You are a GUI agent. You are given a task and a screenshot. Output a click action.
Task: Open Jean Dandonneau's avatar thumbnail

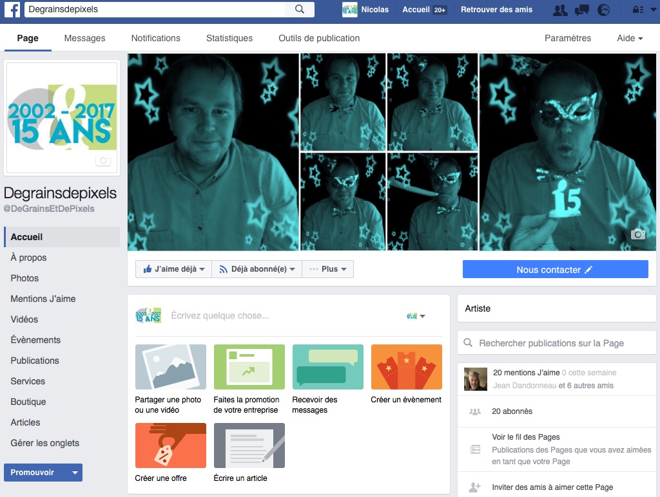coord(476,379)
